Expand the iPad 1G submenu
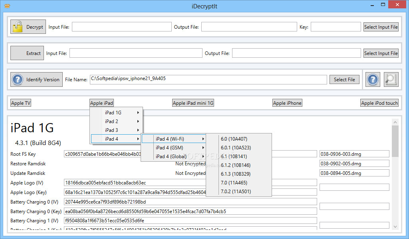 coord(116,113)
